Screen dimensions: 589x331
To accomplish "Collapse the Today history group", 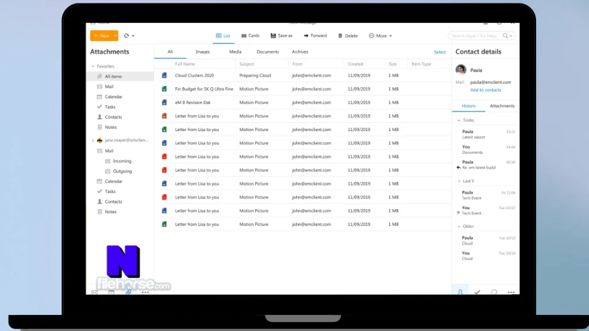I will [458, 120].
